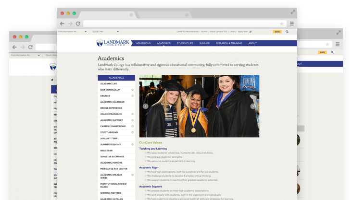Click the green dot of the left background window
This screenshot has width=352, height=200.
pyautogui.click(x=26, y=37)
